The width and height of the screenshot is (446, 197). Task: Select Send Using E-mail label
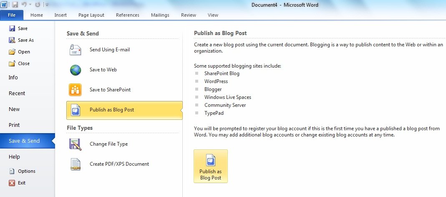click(x=110, y=50)
